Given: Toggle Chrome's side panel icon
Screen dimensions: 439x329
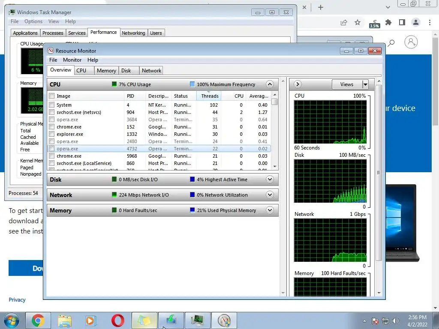Looking at the screenshot, I should pos(402,22).
